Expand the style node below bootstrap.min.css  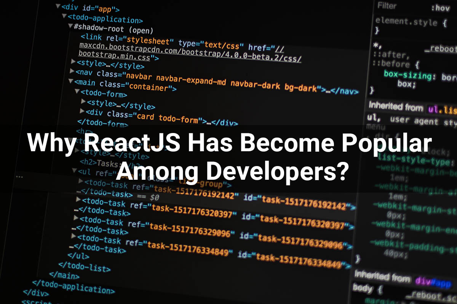(x=74, y=61)
